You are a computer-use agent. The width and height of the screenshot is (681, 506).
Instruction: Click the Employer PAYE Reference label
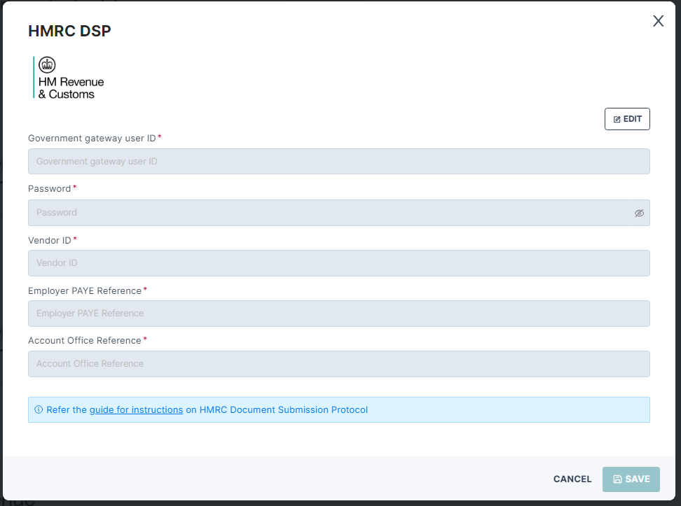[85, 290]
